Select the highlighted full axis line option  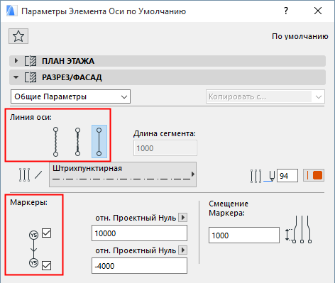pos(99,142)
